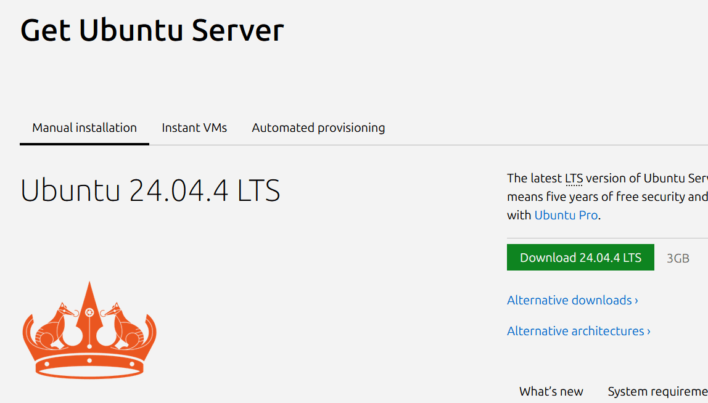
Task: Open the System requirements tab
Action: (x=657, y=391)
